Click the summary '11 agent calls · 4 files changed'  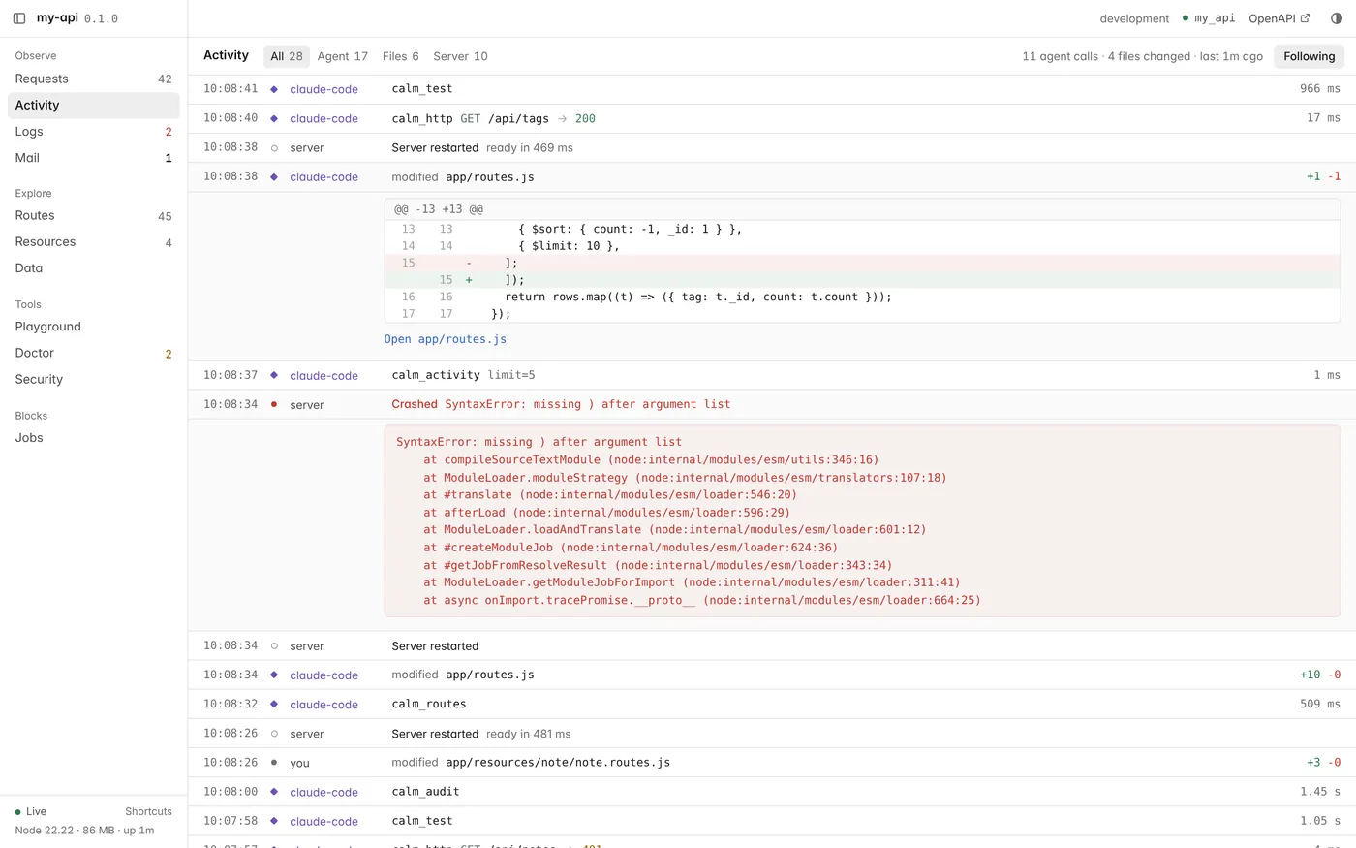tap(1106, 56)
